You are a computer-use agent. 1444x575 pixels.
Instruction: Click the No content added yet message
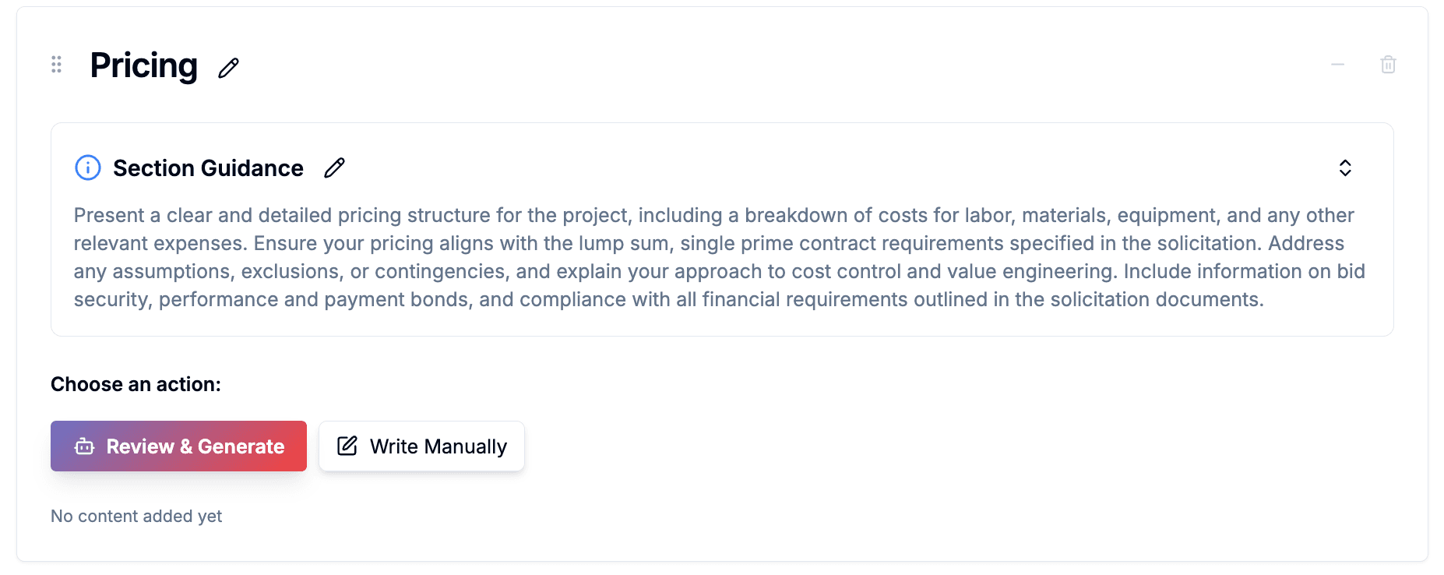click(x=136, y=516)
